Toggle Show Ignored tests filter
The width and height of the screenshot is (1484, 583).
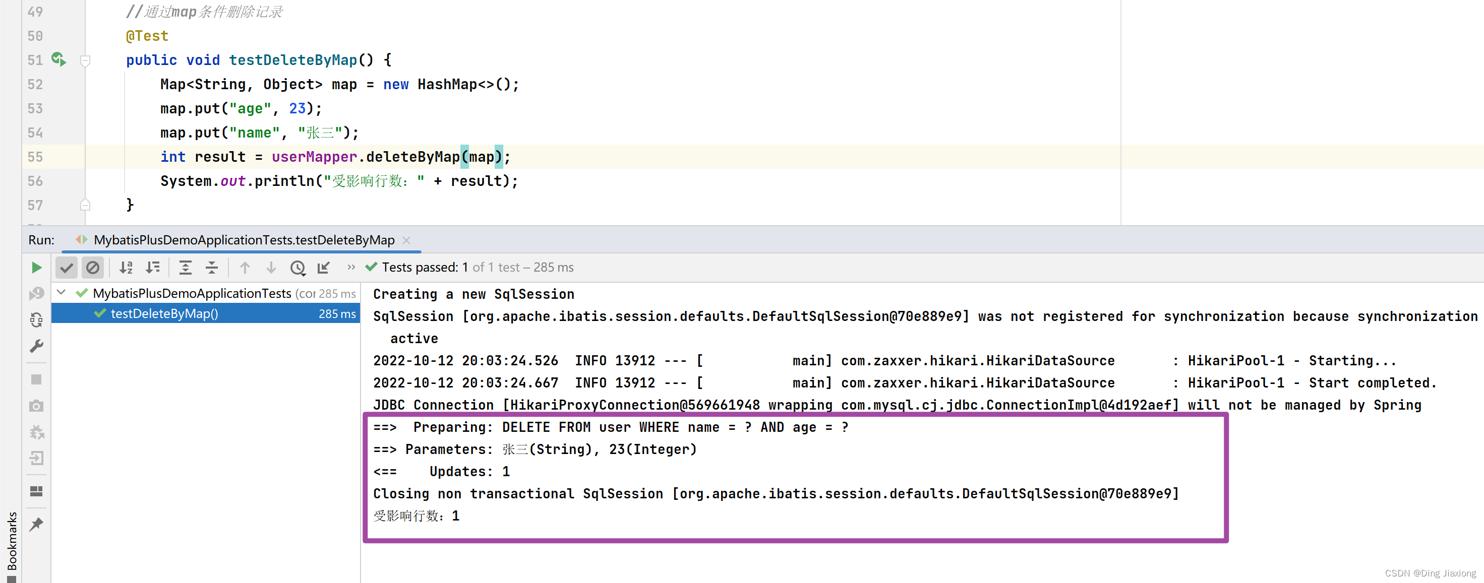coord(93,268)
